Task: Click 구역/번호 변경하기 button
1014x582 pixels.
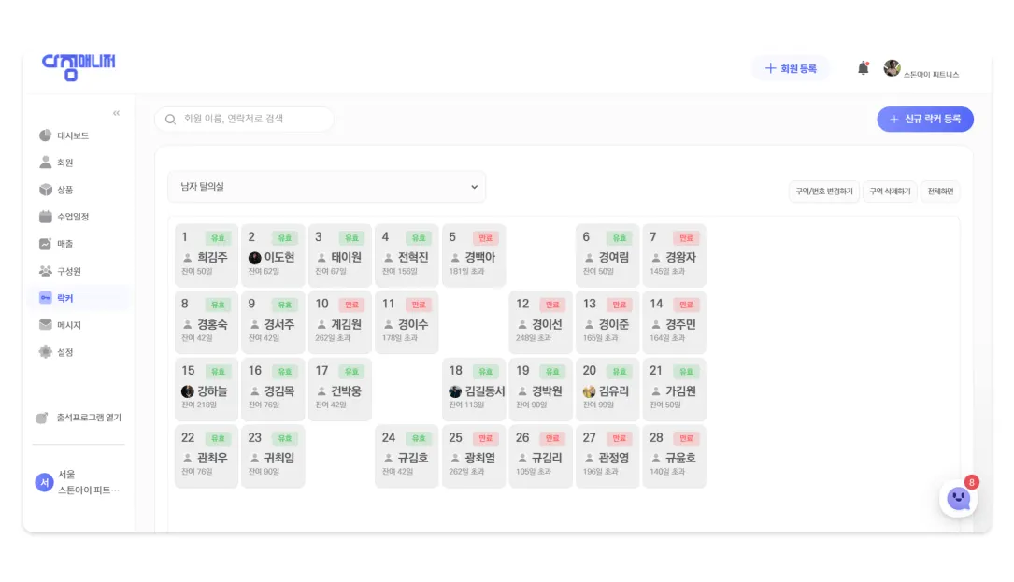Action: point(824,192)
